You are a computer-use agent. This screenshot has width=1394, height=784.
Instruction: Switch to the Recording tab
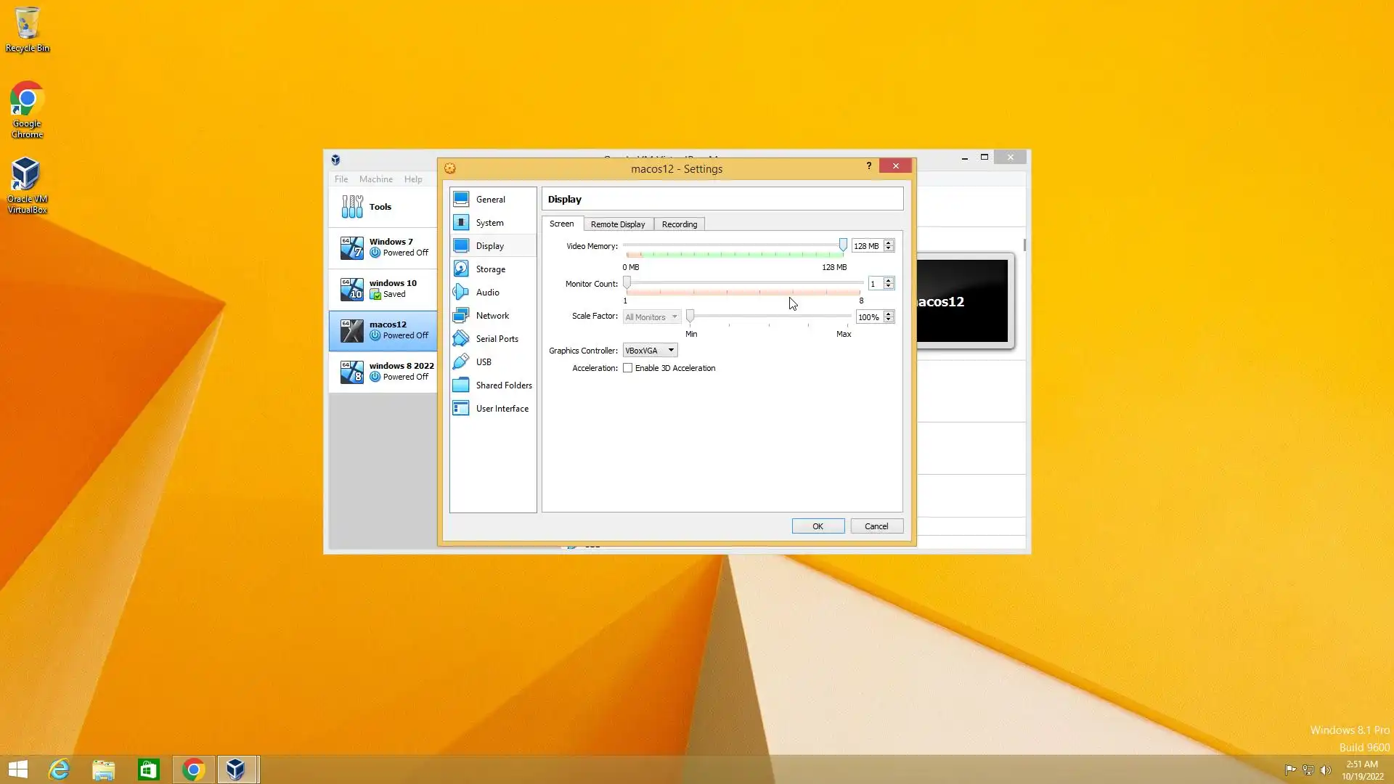pyautogui.click(x=679, y=224)
